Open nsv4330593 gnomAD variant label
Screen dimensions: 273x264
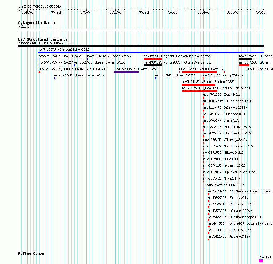pyautogui.click(x=178, y=62)
